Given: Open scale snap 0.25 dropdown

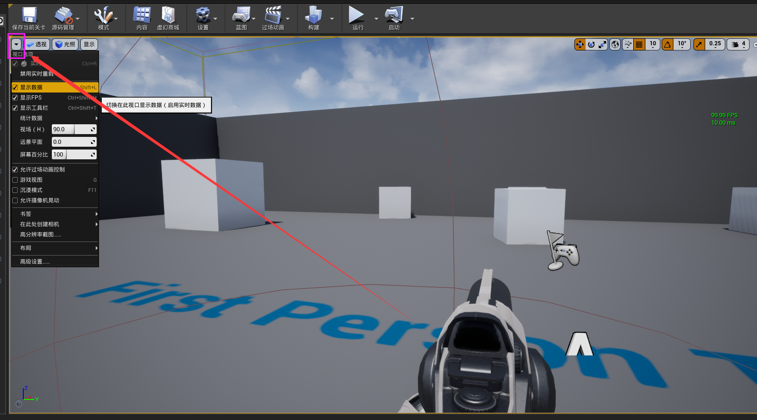Looking at the screenshot, I should [x=715, y=44].
